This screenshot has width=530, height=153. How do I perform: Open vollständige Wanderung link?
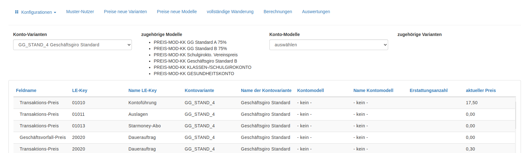(230, 12)
